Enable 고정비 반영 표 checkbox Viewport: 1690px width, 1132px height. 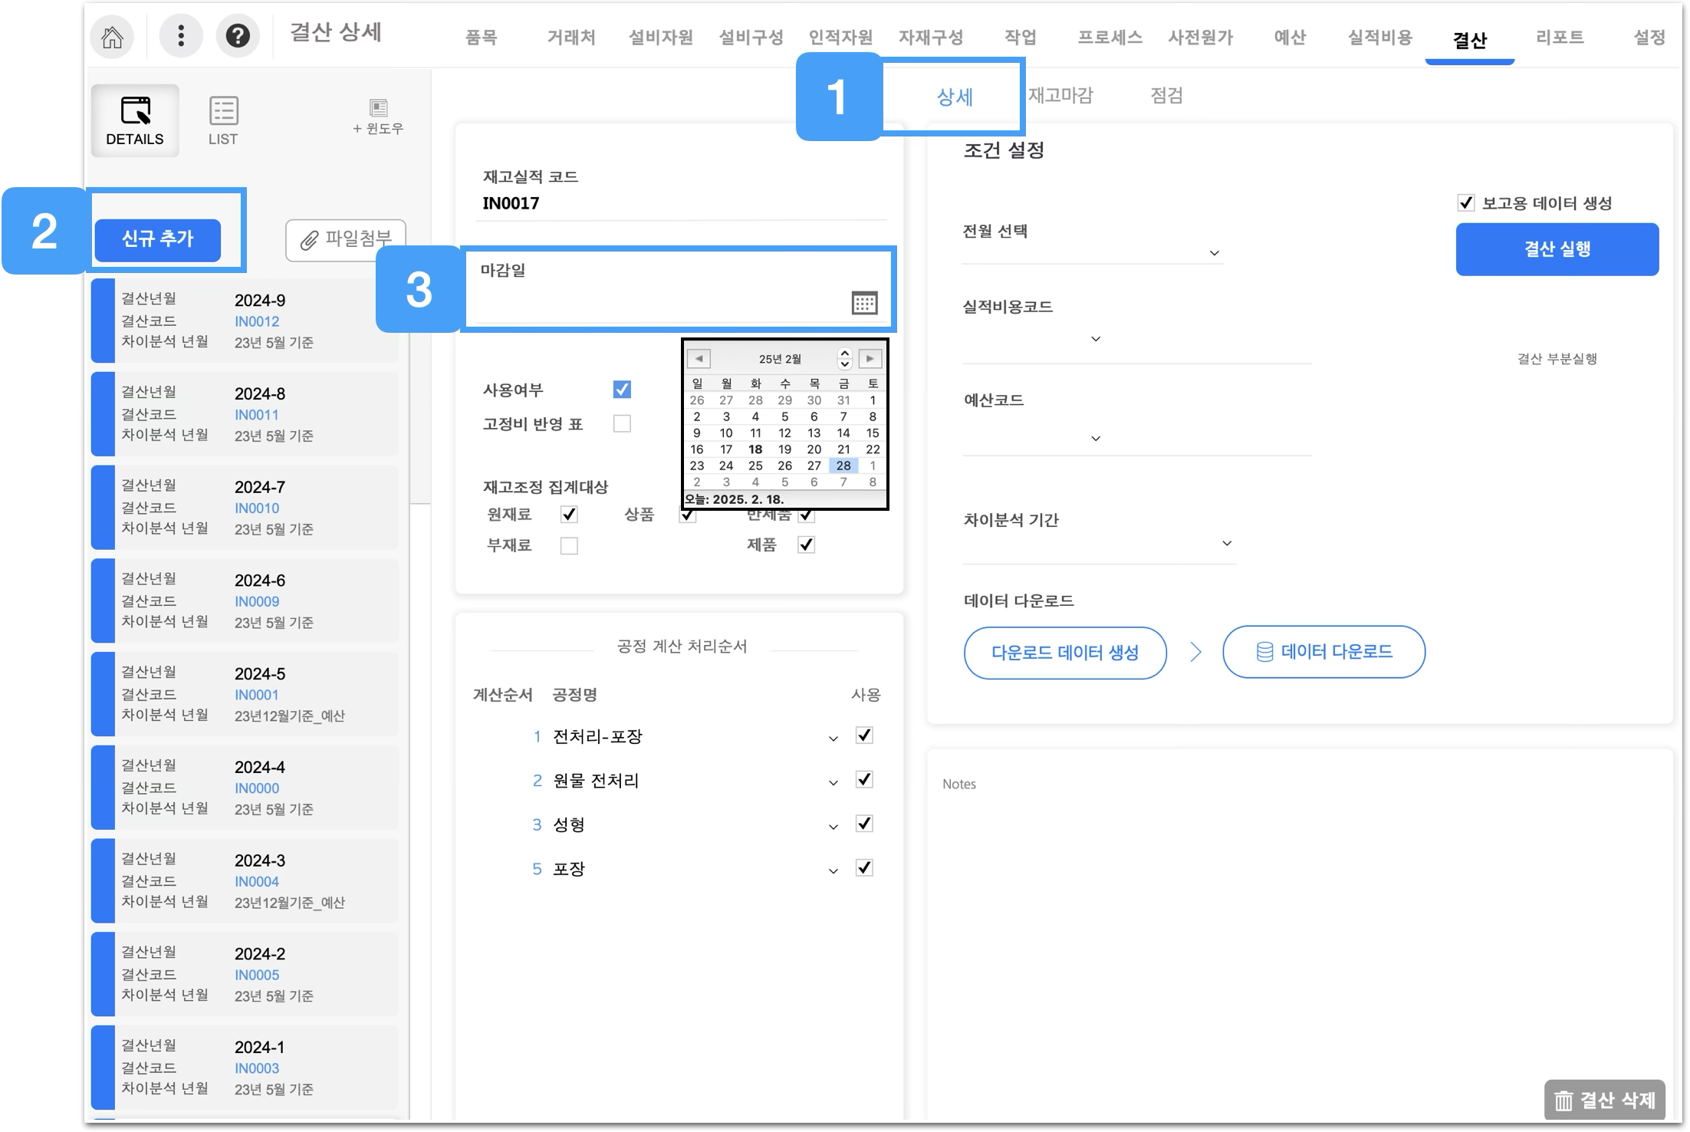(622, 423)
